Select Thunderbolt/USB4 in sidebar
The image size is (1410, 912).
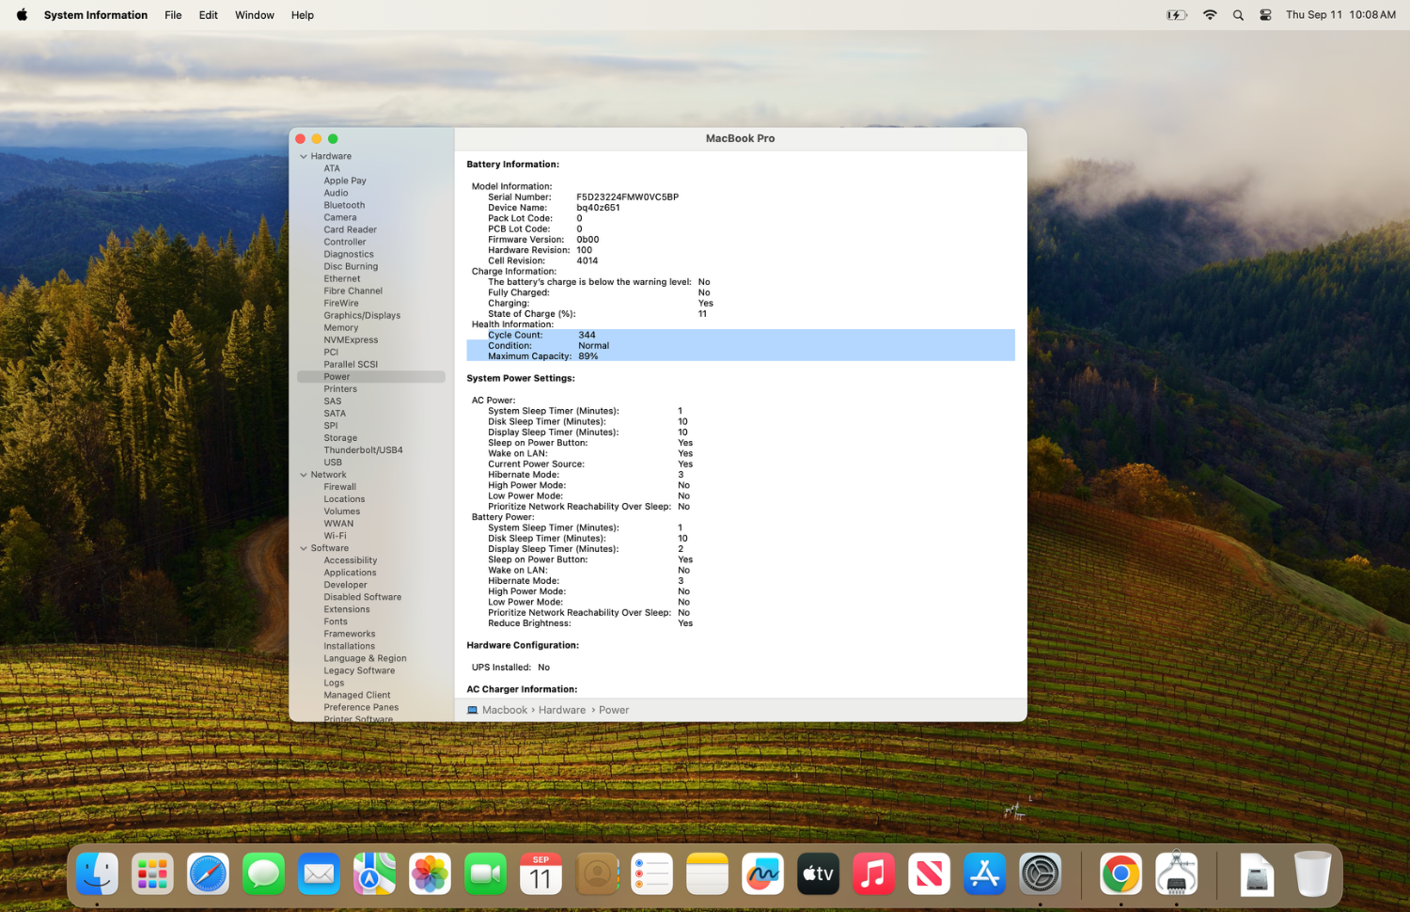click(363, 449)
